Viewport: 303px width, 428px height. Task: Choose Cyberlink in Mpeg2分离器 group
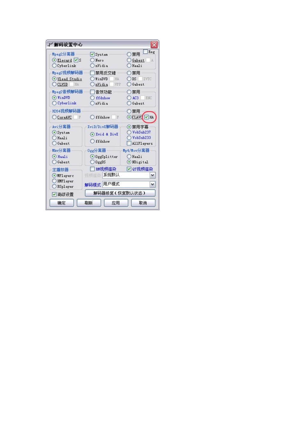pyautogui.click(x=54, y=66)
